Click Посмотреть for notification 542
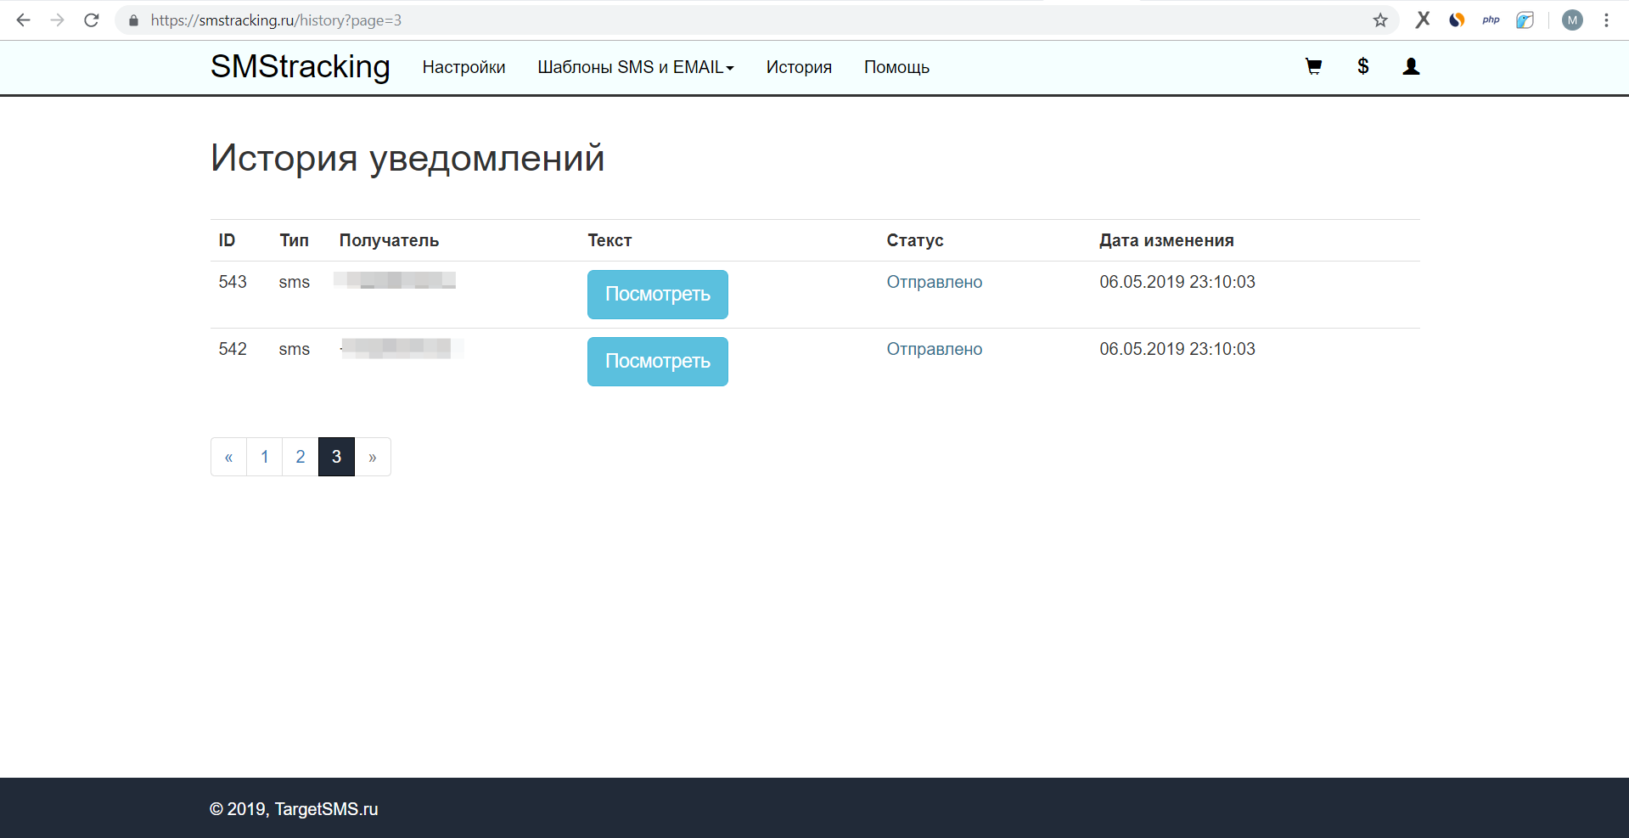 657,362
